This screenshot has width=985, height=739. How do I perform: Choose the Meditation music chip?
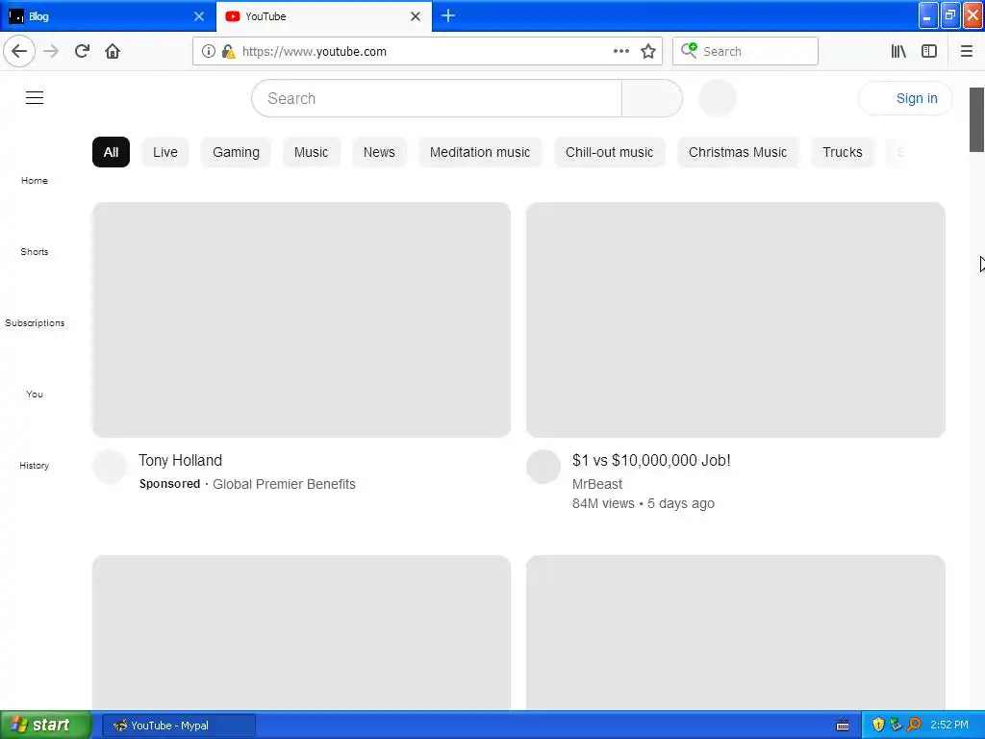(480, 152)
